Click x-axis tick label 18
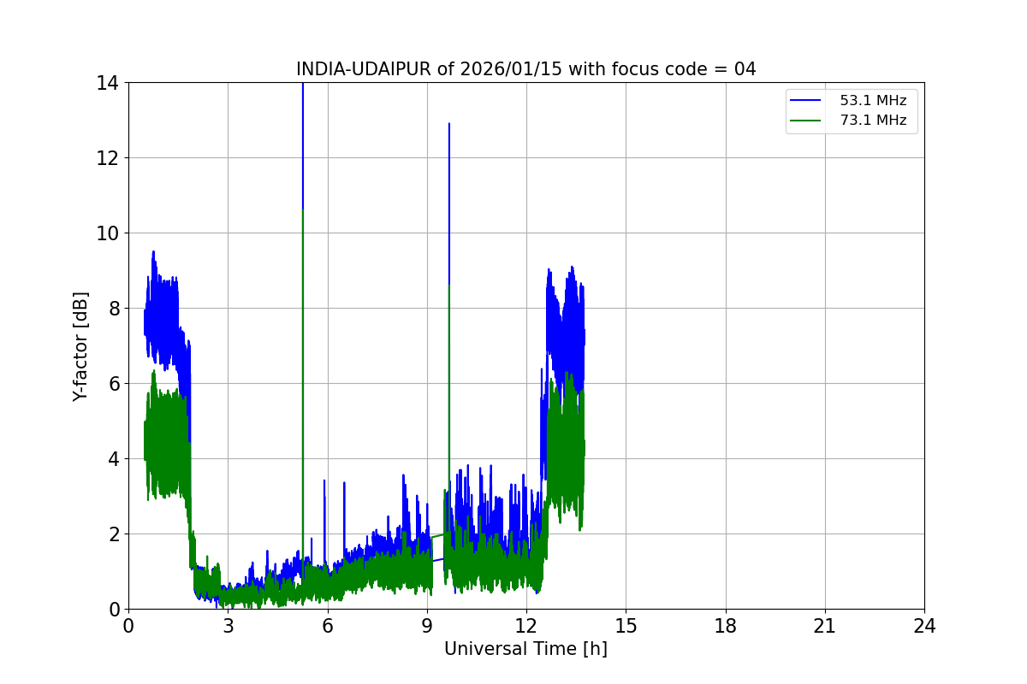 tap(726, 626)
